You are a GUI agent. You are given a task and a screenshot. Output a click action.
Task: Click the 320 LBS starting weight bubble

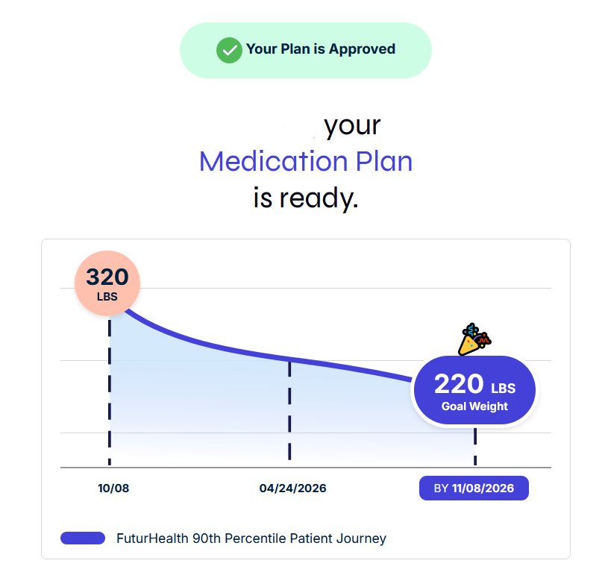[107, 284]
